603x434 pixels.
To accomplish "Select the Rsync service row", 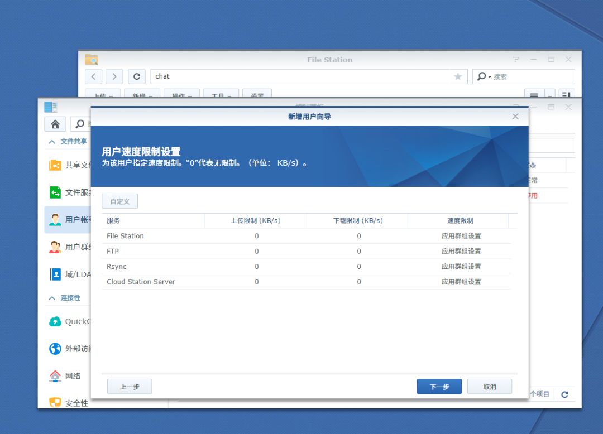I will pyautogui.click(x=307, y=267).
